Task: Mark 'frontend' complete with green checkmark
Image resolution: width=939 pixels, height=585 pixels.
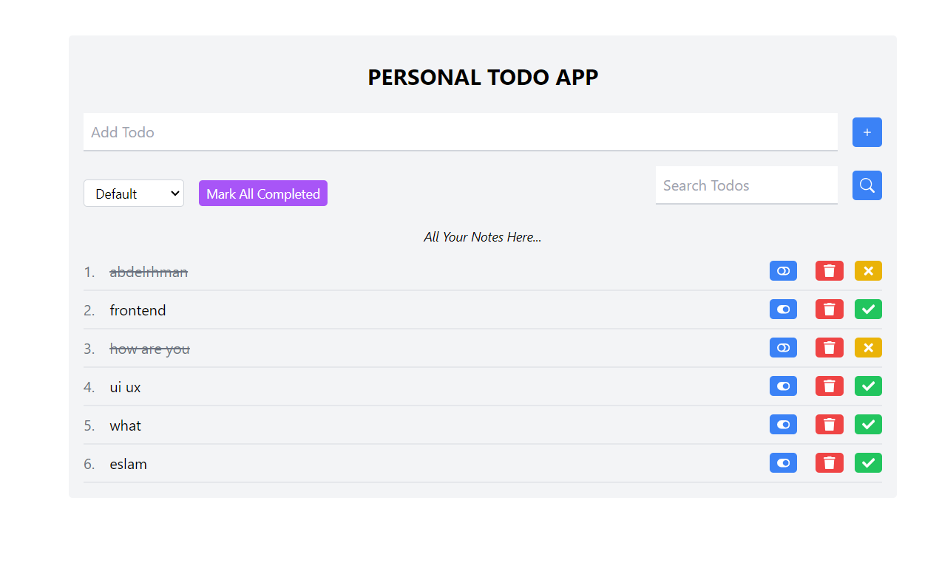Action: click(868, 309)
